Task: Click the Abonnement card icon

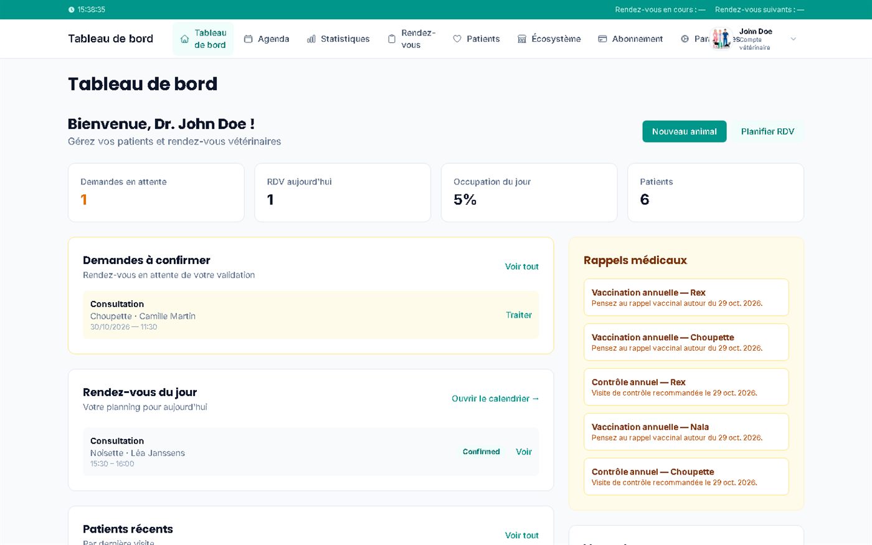Action: [602, 39]
